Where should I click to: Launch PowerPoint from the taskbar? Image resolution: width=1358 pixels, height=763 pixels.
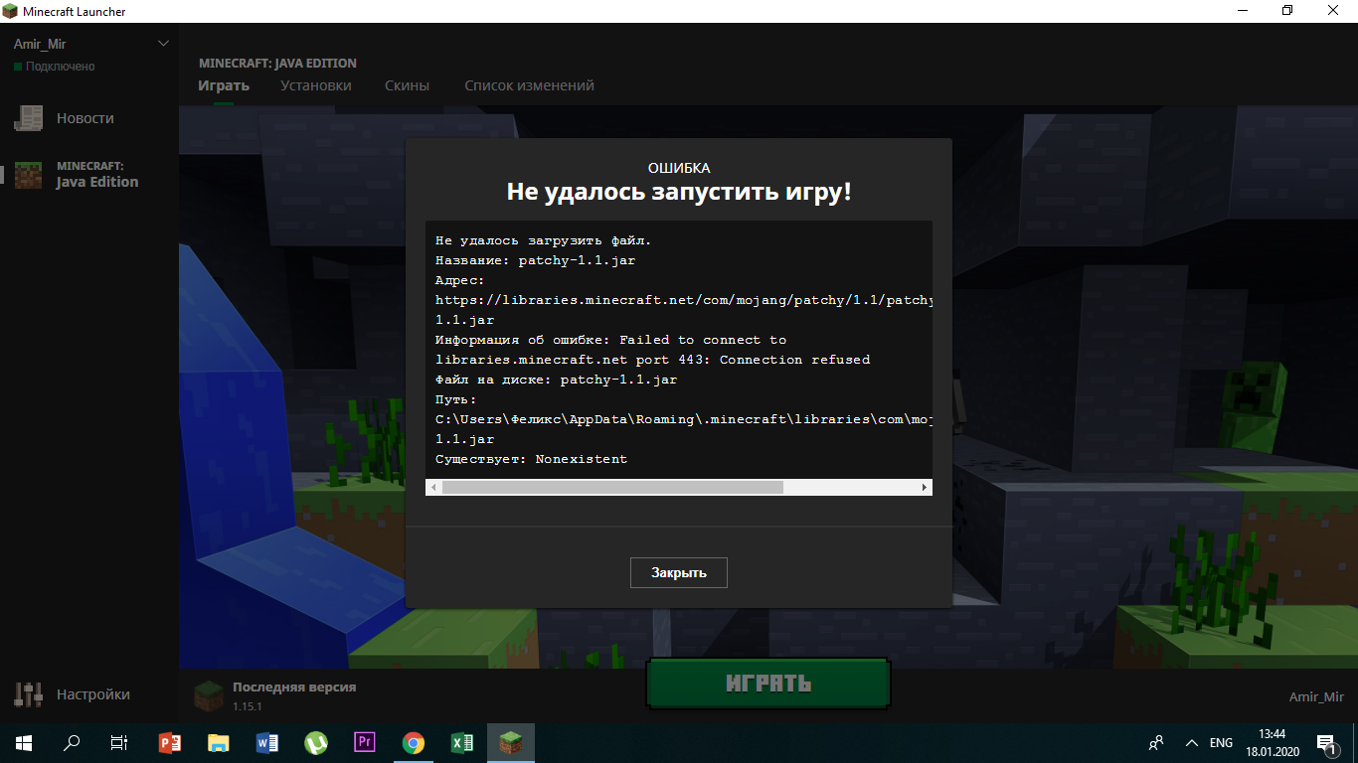pos(170,743)
